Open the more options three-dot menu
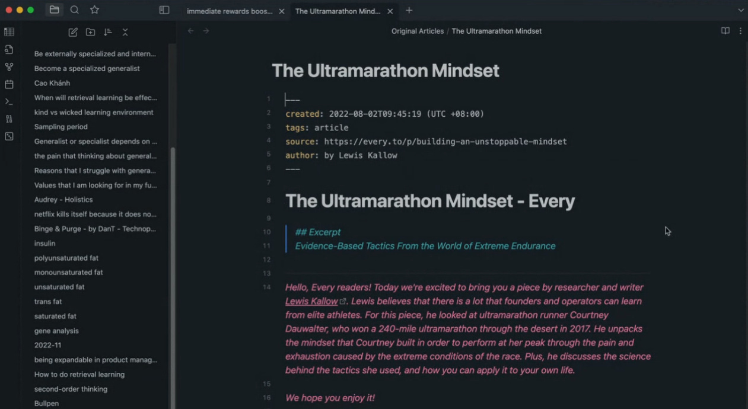This screenshot has width=748, height=409. coord(740,31)
